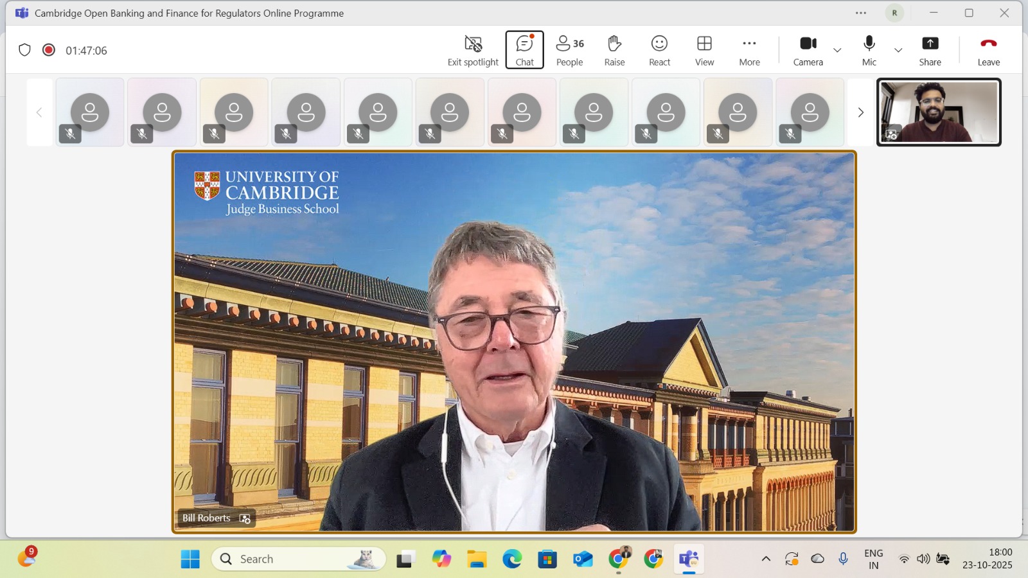Toggle the Camera on or off

point(808,50)
